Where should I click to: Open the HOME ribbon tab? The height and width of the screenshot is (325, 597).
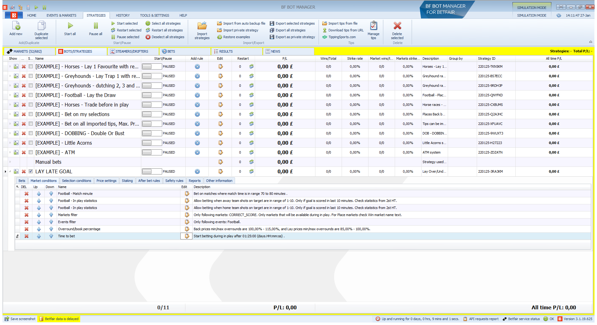point(31,15)
